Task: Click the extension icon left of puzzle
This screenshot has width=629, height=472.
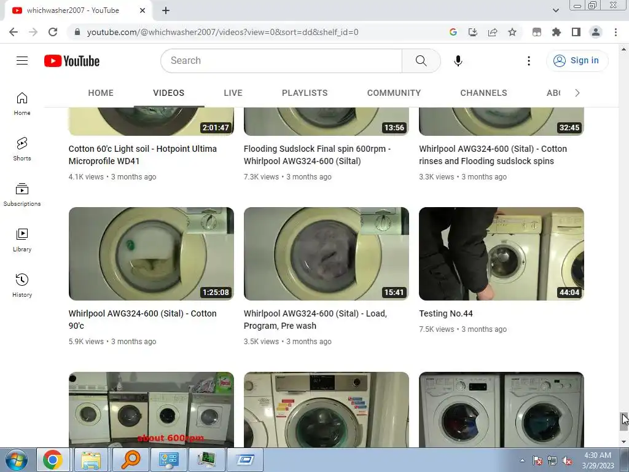Action: pos(536,32)
